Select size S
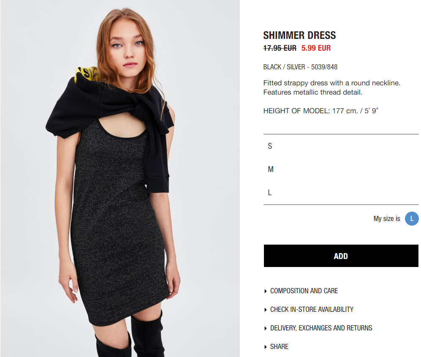The image size is (421, 357). [341, 146]
